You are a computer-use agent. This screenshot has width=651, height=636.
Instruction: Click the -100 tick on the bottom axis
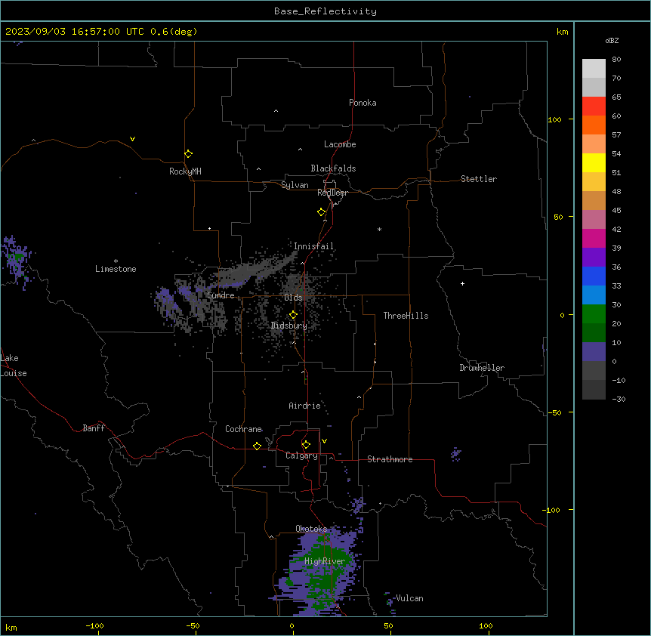click(94, 625)
